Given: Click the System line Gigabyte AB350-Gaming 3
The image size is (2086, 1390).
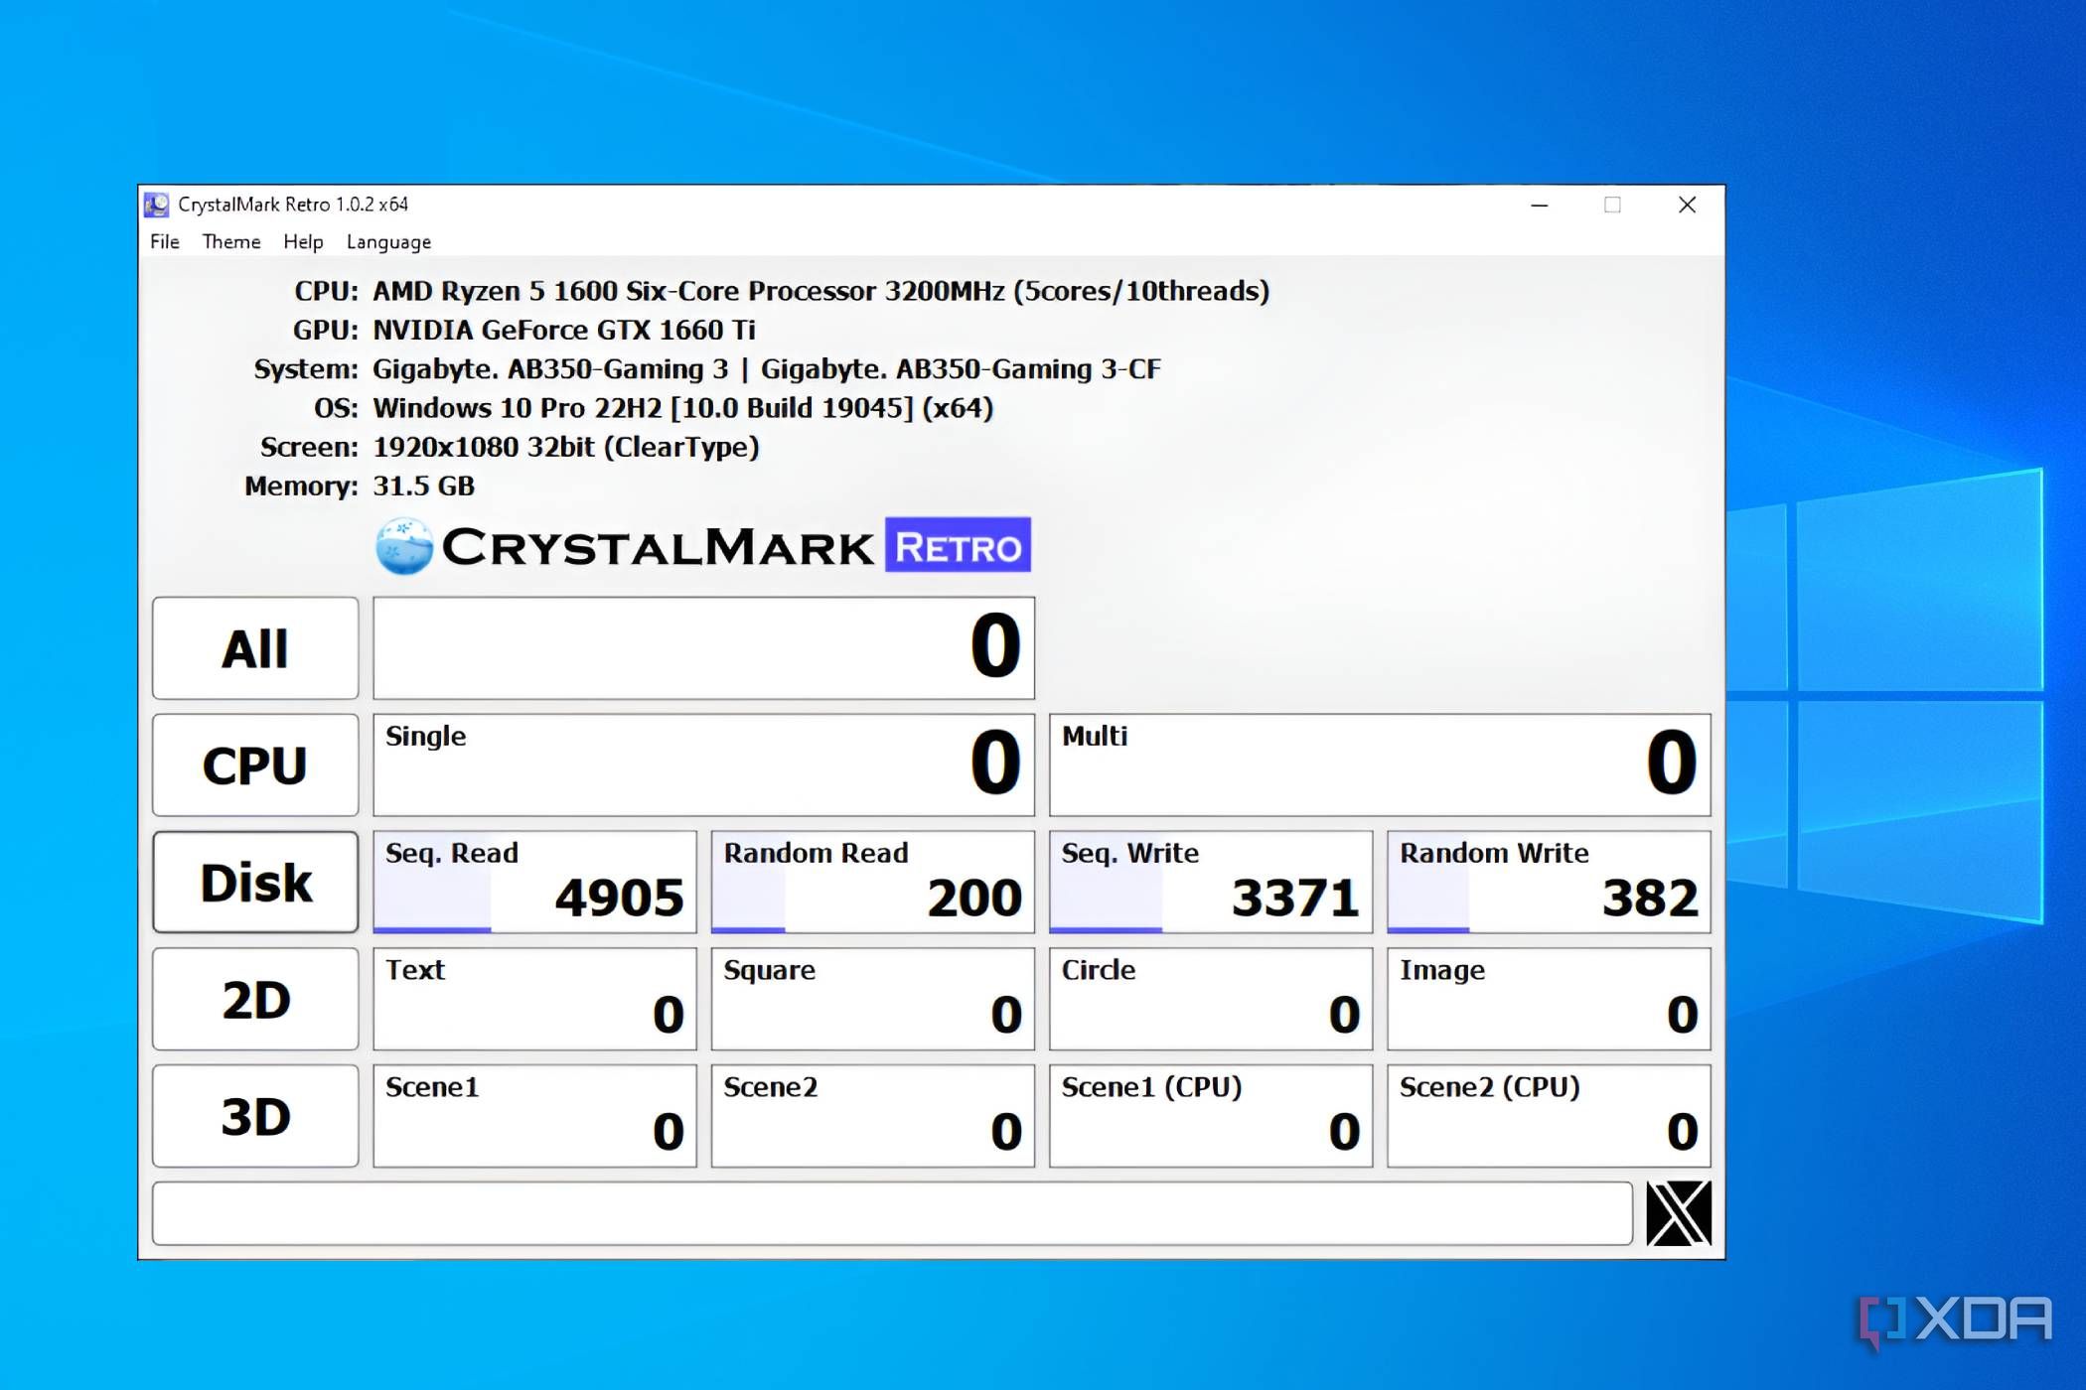Looking at the screenshot, I should (x=767, y=369).
